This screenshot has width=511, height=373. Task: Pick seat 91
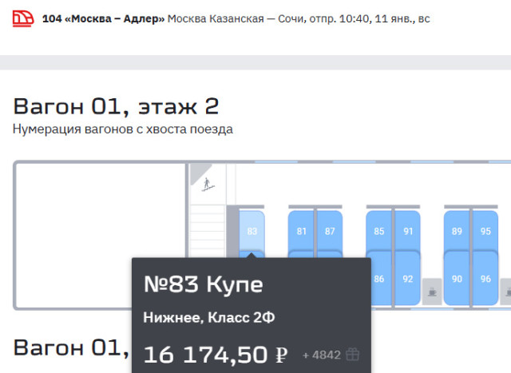tap(408, 231)
